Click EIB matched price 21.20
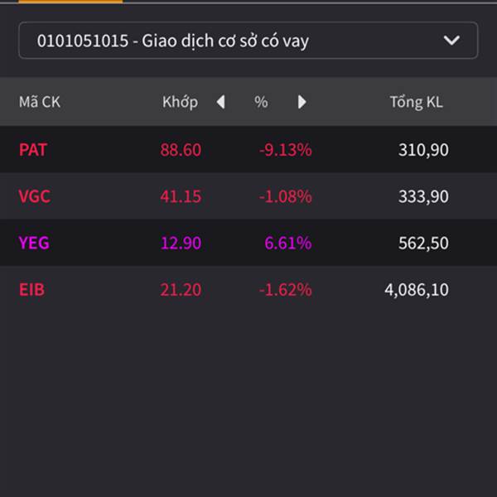Image resolution: width=497 pixels, height=497 pixels. coord(181,290)
